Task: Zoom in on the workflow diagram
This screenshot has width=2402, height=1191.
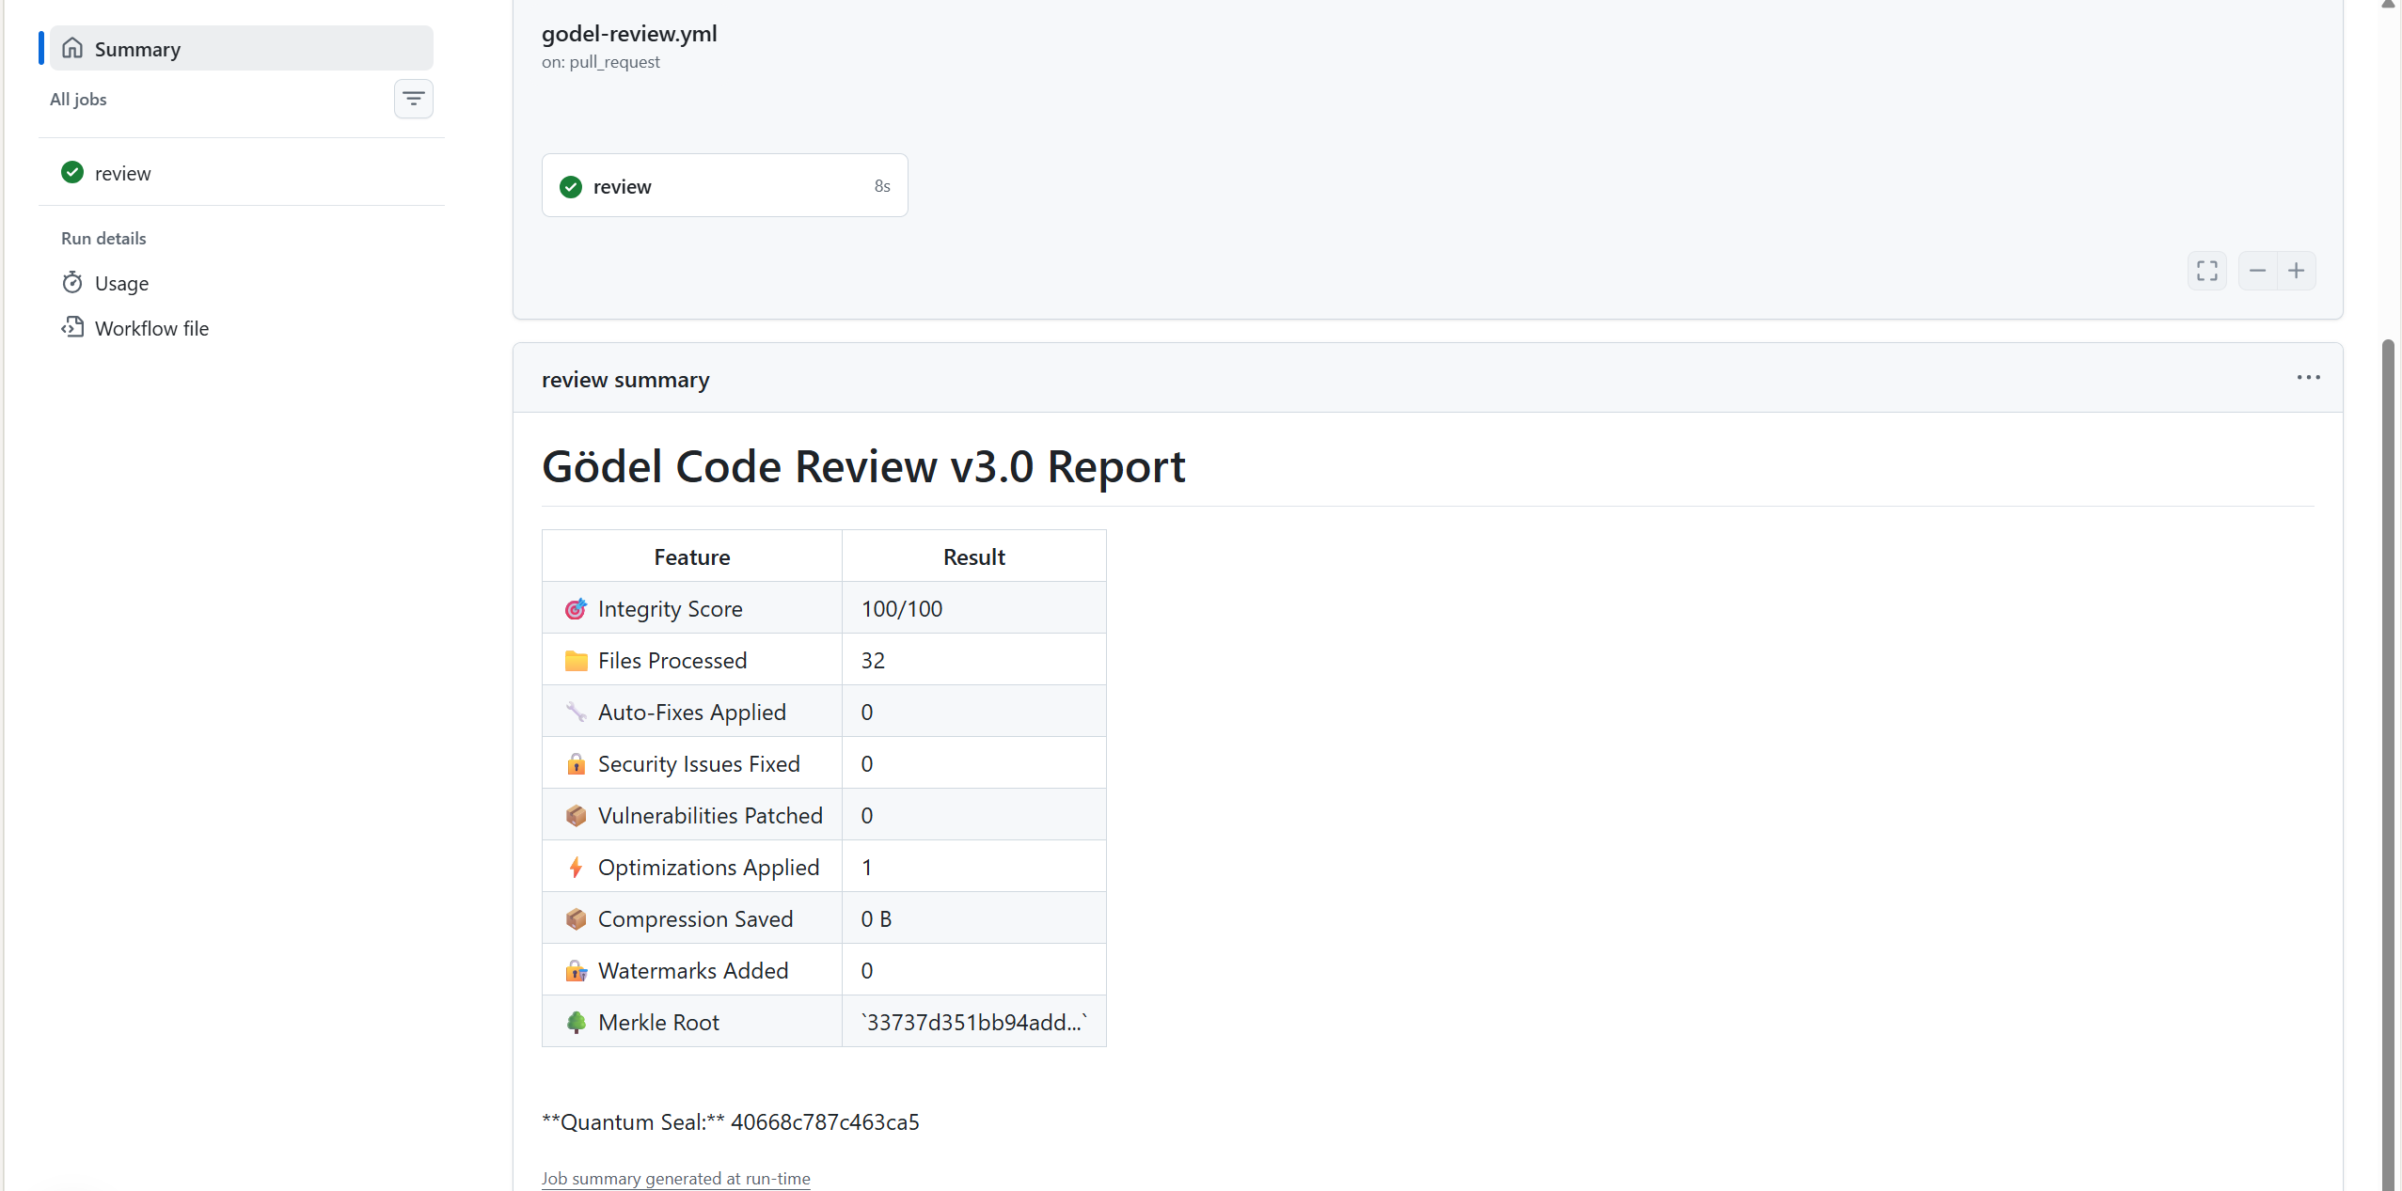Action: click(2298, 270)
